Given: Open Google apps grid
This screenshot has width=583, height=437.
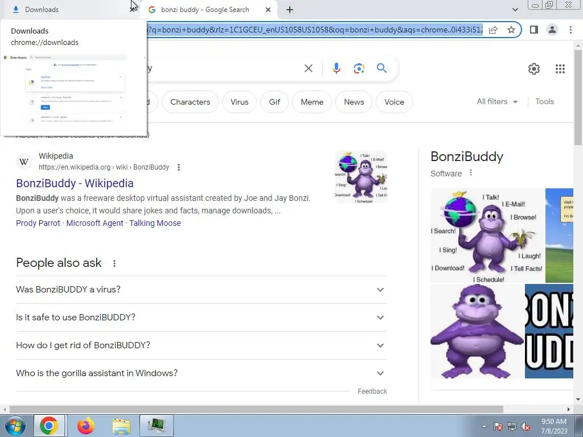Looking at the screenshot, I should (x=560, y=69).
